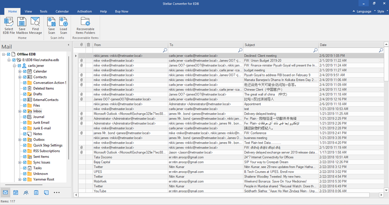The height and width of the screenshot is (205, 389).
Task: Open Buy Now tab
Action: point(122,12)
